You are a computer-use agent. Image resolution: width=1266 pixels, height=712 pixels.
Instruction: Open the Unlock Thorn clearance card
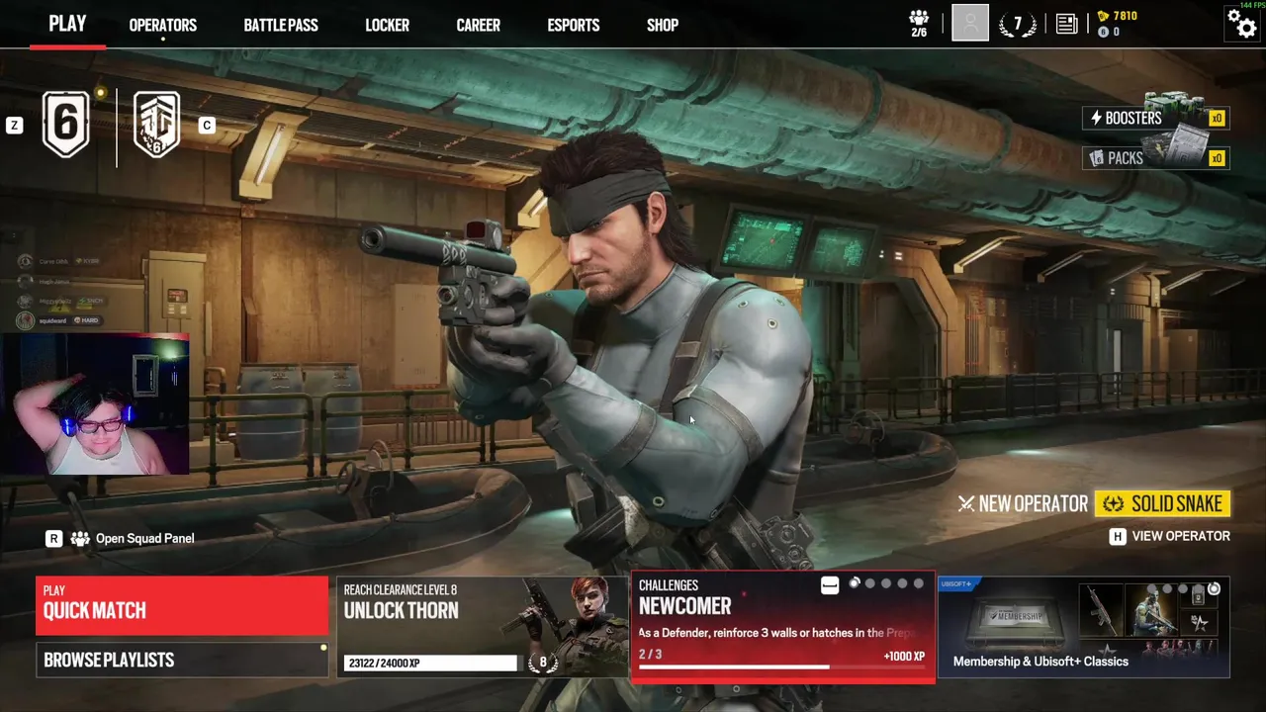click(482, 627)
